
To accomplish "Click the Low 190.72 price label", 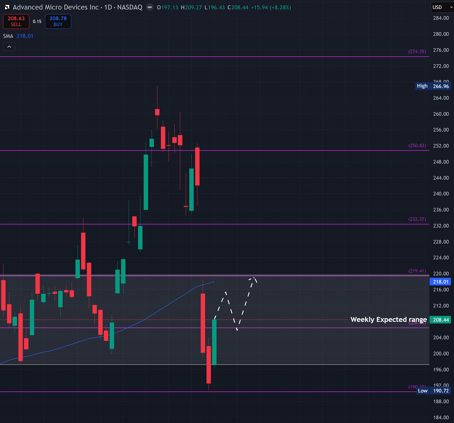I will [x=434, y=391].
